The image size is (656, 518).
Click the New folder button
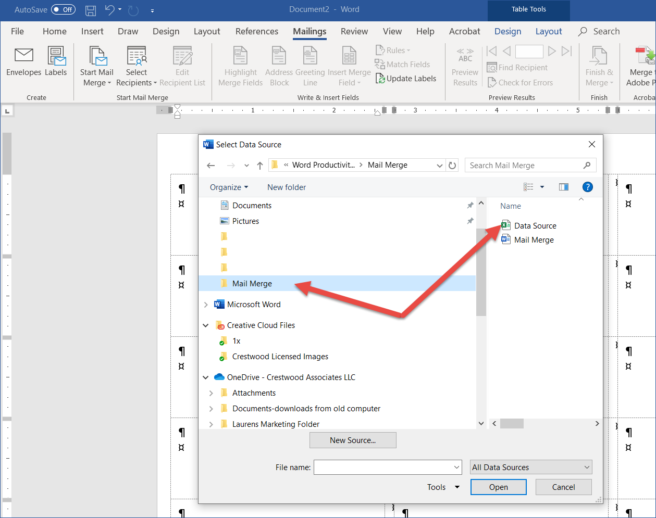point(287,187)
